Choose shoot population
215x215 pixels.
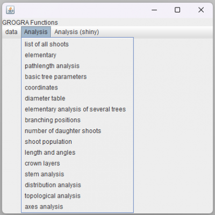77,142
